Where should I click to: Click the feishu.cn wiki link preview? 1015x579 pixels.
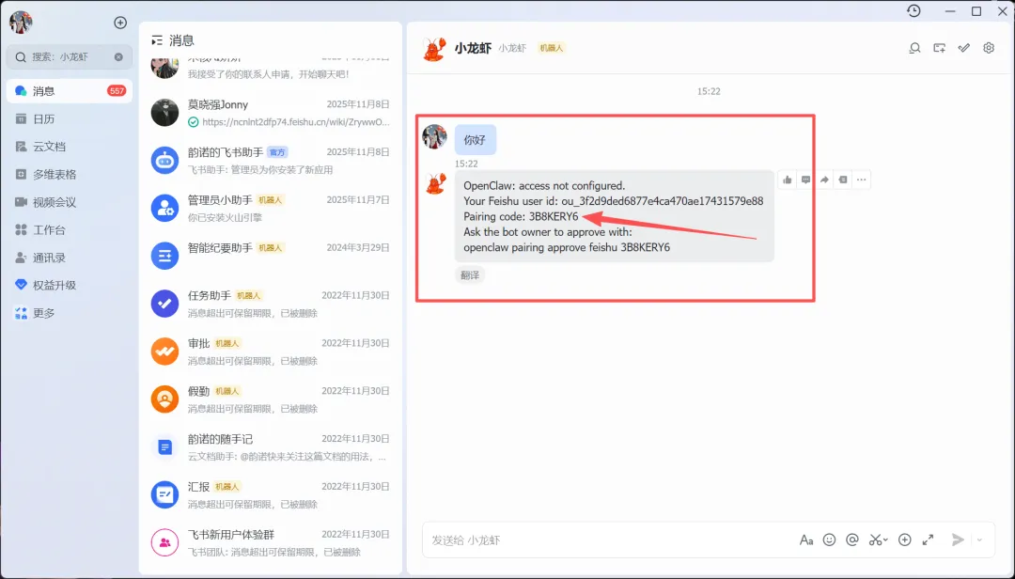296,122
